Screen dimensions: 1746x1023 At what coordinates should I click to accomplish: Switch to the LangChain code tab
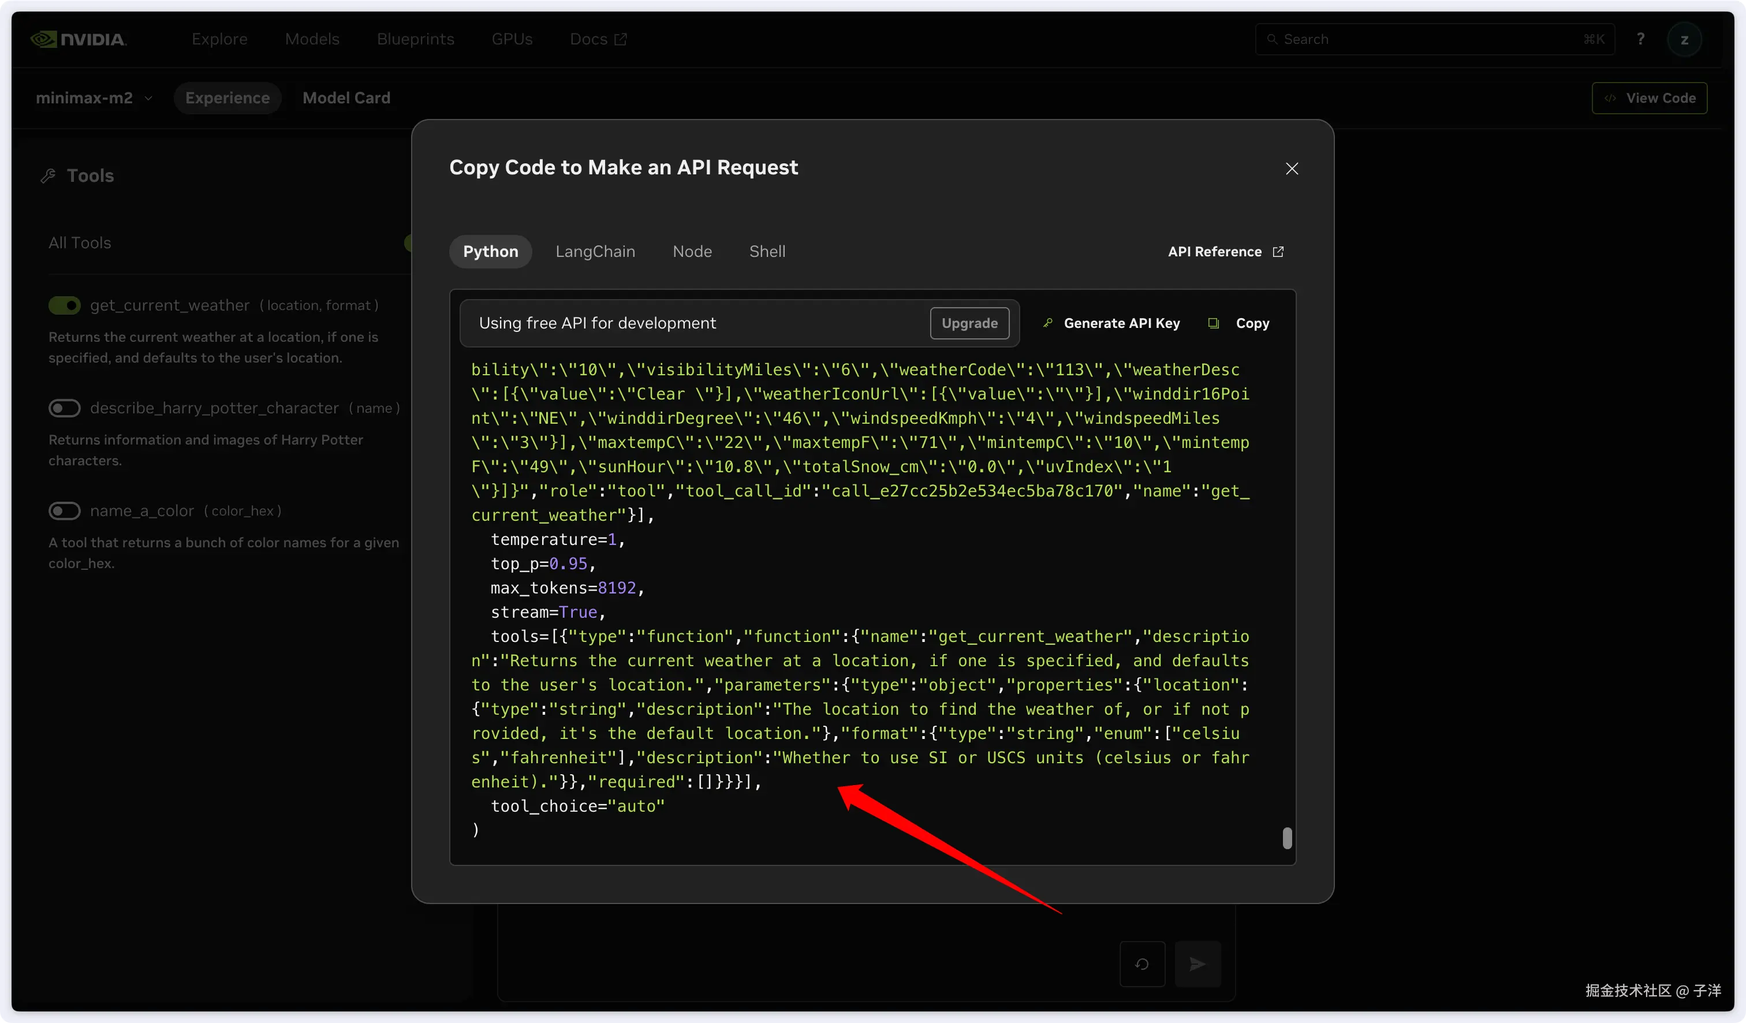tap(595, 252)
